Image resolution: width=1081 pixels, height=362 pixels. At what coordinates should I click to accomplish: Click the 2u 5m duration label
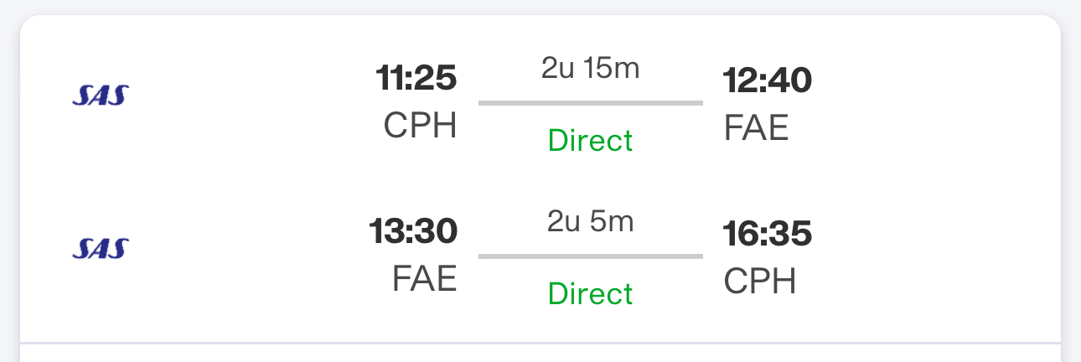pos(591,221)
